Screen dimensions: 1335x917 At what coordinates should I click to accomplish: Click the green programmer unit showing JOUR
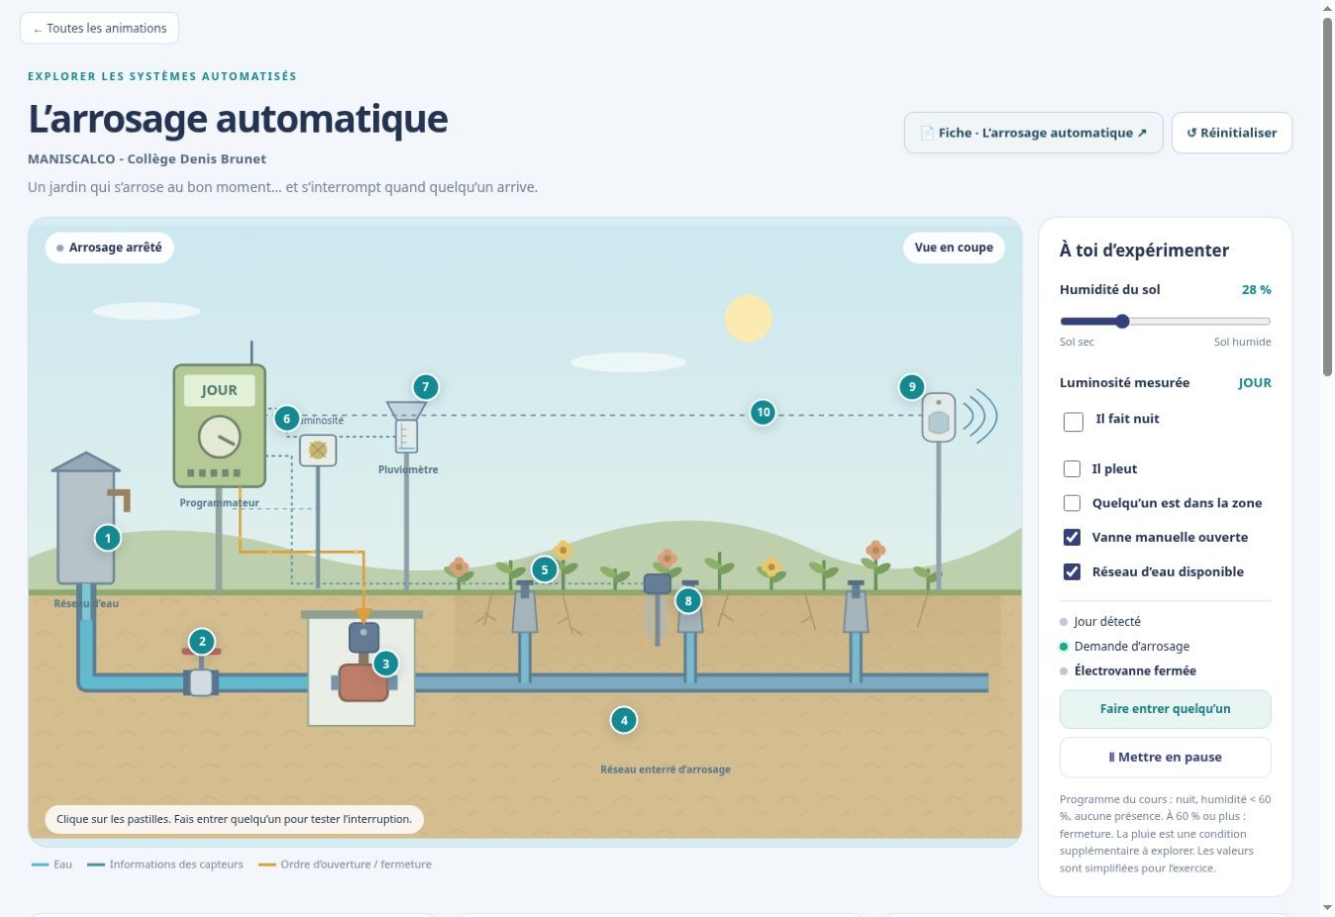[x=220, y=426]
